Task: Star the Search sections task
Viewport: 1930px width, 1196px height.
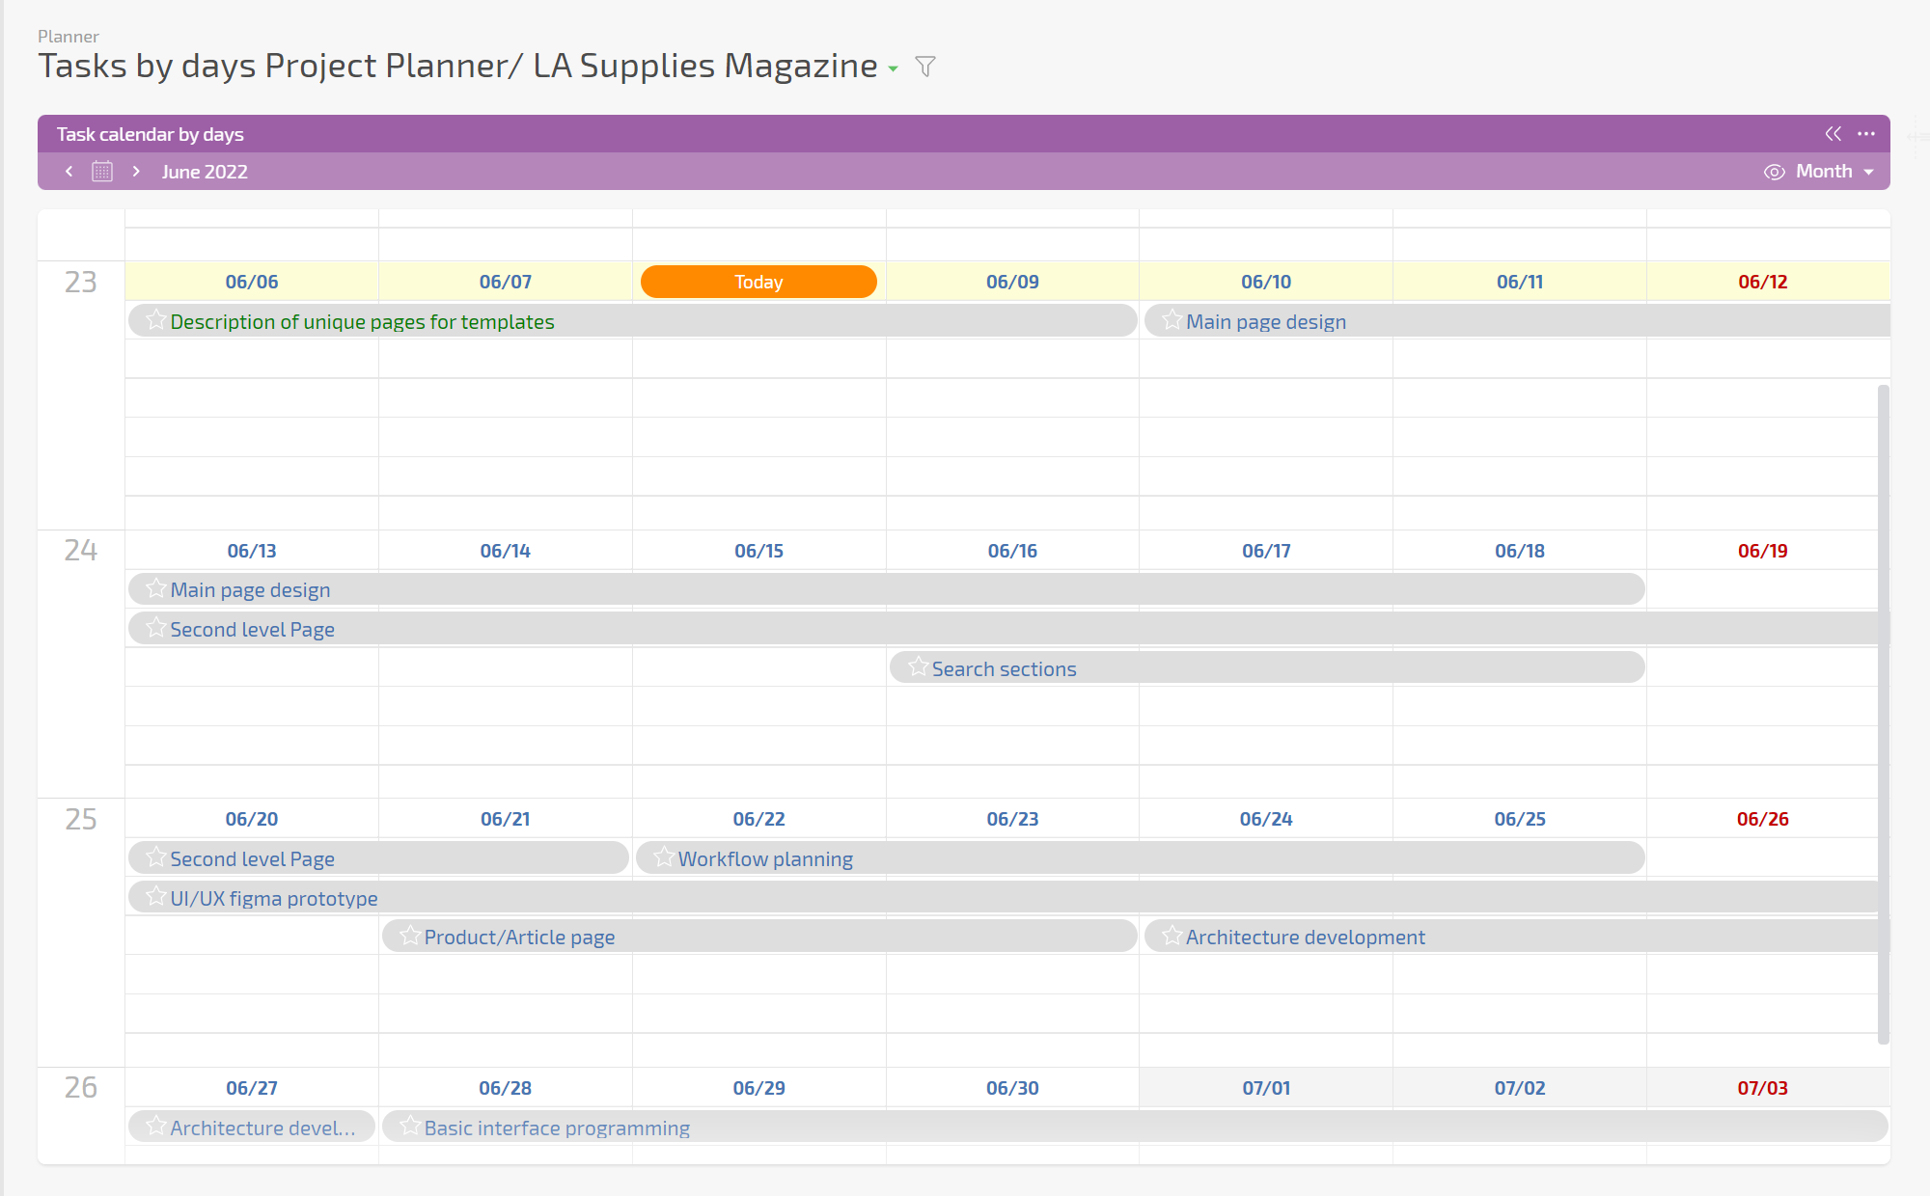Action: [918, 667]
